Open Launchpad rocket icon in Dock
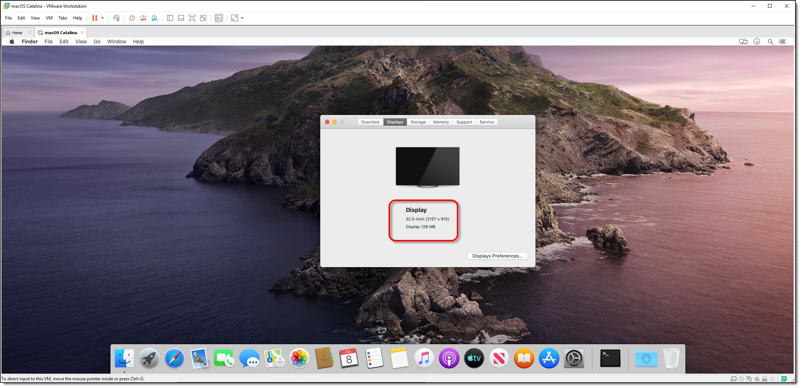The width and height of the screenshot is (801, 388). (149, 358)
